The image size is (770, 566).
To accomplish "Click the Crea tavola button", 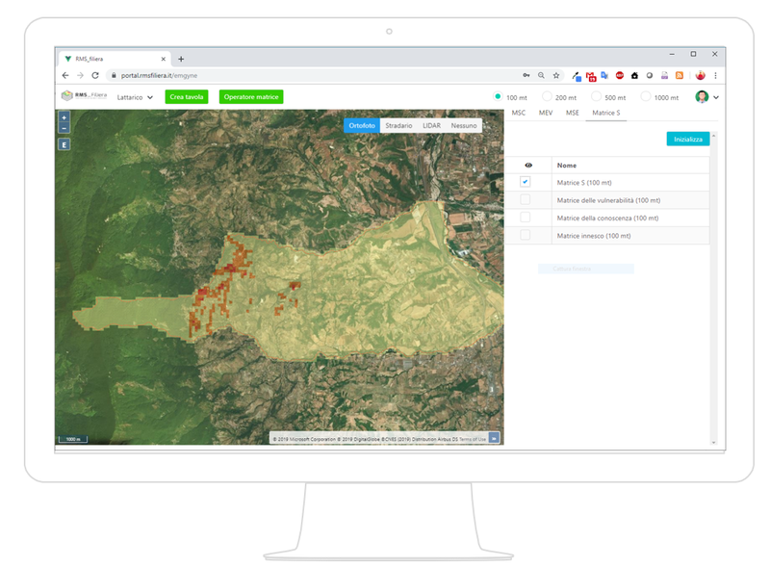I will click(x=185, y=97).
